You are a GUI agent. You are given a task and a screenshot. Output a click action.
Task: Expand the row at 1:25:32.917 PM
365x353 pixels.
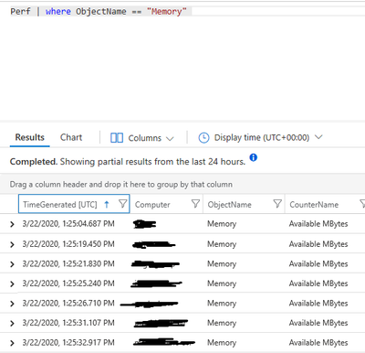(x=12, y=343)
